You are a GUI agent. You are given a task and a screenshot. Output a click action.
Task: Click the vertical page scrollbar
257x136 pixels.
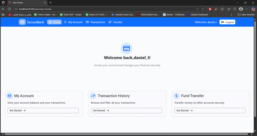(255, 68)
